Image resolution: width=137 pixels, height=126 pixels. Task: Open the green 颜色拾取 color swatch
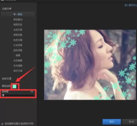[15, 86]
